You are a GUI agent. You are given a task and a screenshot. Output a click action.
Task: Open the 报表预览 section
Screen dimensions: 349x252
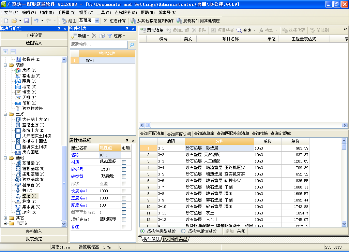(34, 239)
